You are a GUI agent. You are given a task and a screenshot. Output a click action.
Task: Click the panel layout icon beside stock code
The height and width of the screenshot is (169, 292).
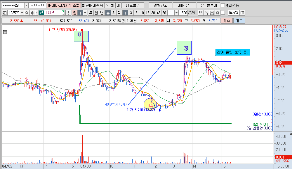click(5, 13)
